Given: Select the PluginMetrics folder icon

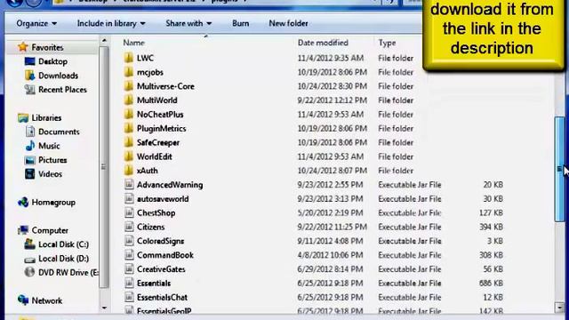Looking at the screenshot, I should pos(128,128).
